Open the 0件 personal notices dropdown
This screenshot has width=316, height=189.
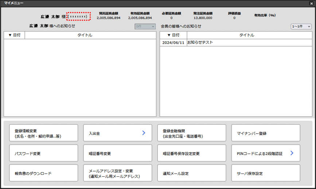[x=145, y=27]
